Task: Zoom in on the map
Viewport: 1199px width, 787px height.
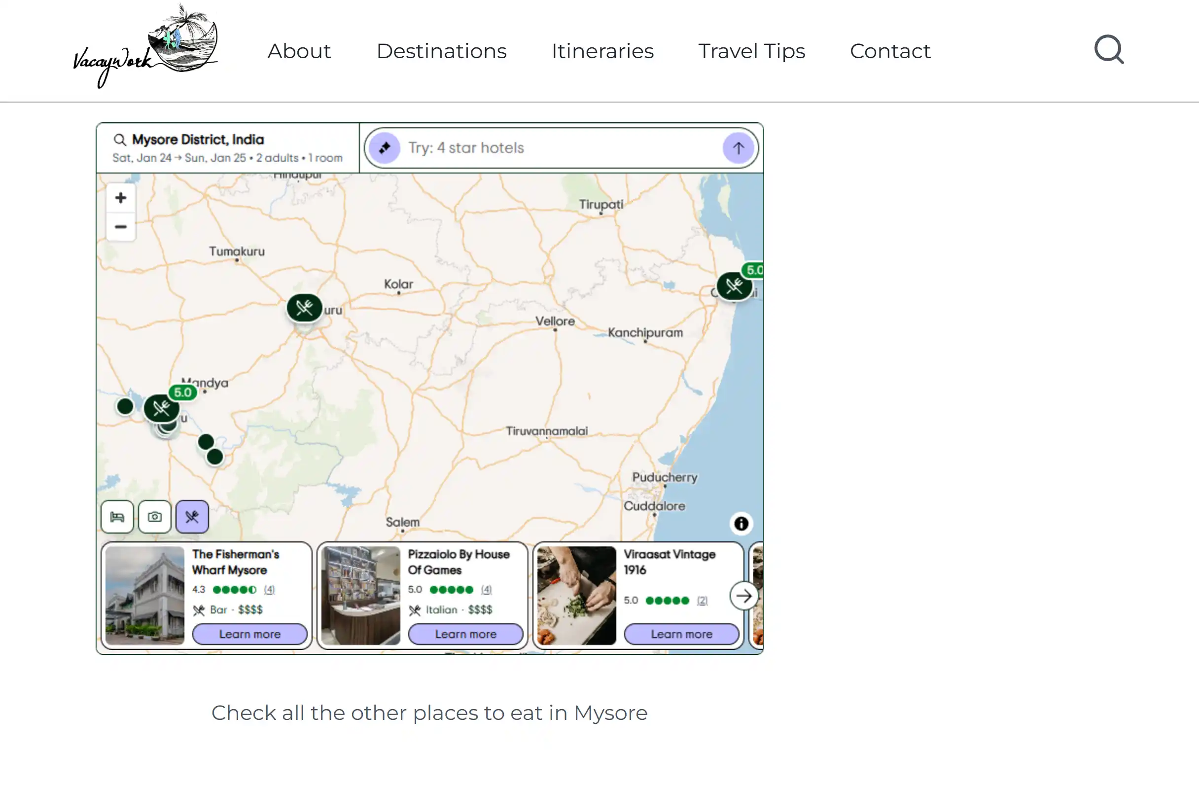Action: (x=120, y=198)
